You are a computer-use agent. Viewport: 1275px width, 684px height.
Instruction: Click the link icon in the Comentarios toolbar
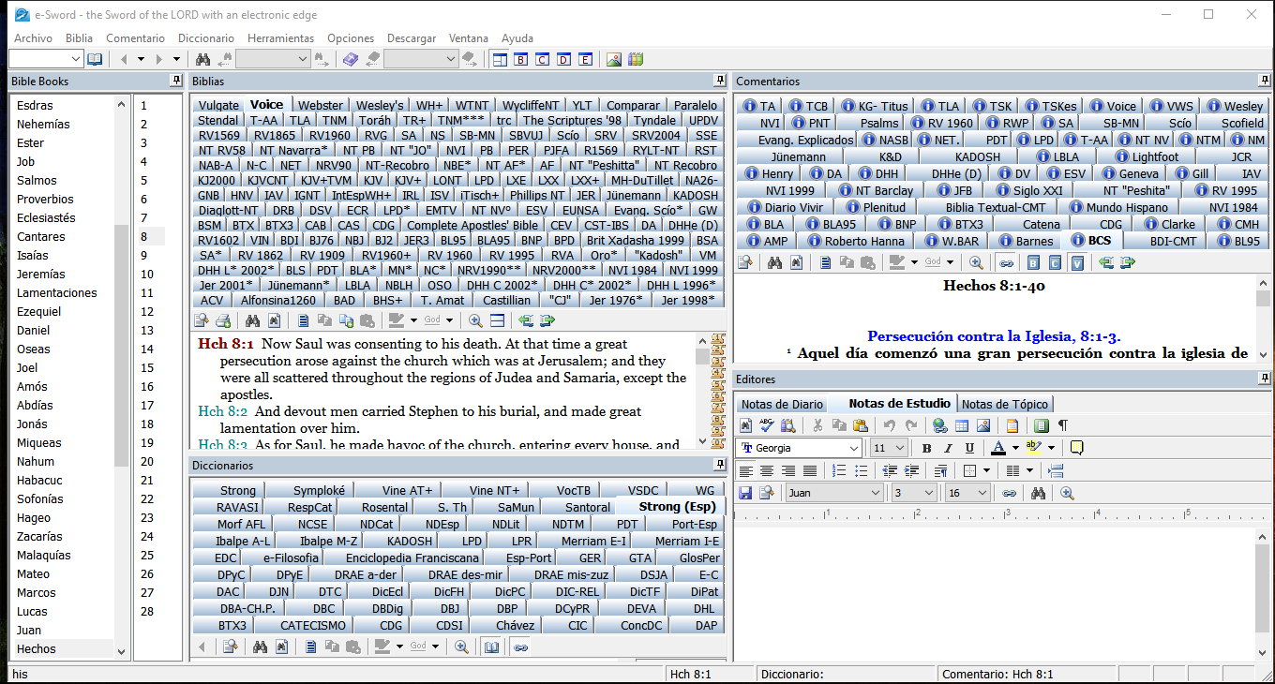pos(1006,262)
